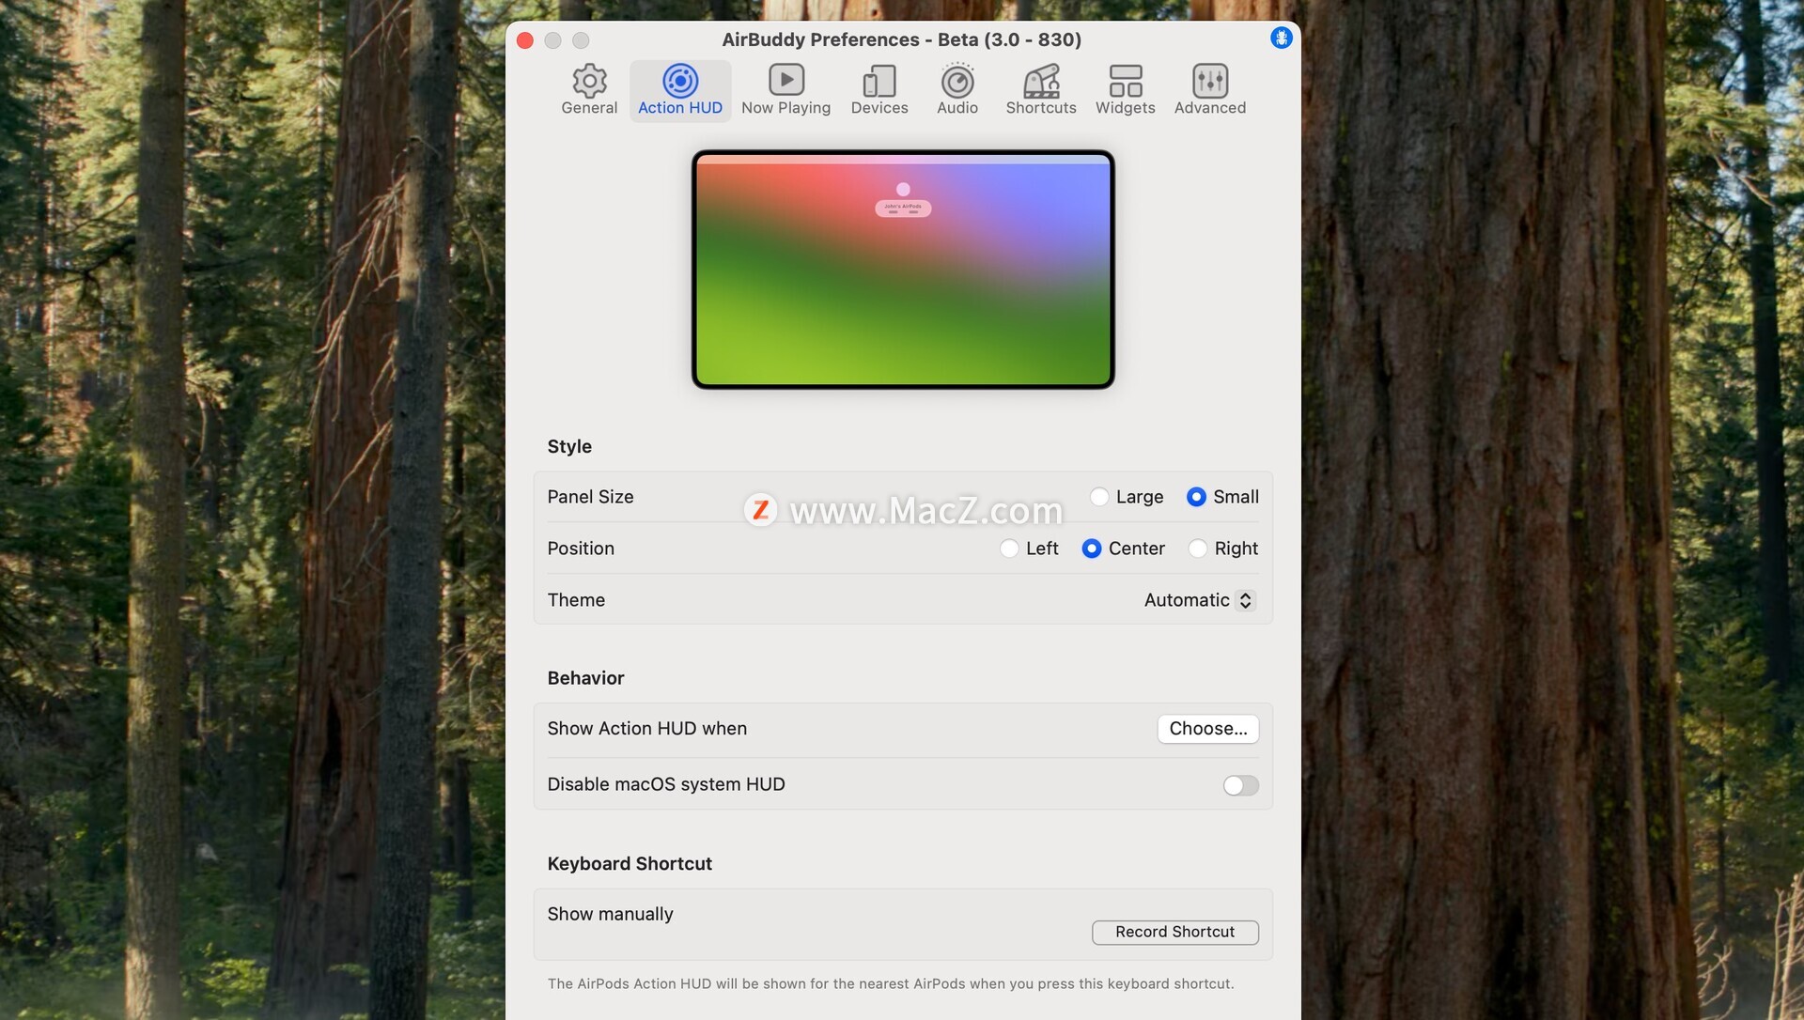This screenshot has width=1804, height=1020.
Task: Click the Record Shortcut button
Action: [x=1174, y=932]
